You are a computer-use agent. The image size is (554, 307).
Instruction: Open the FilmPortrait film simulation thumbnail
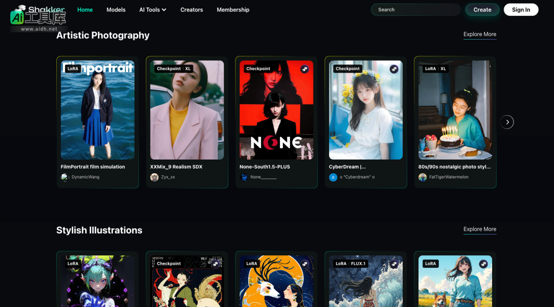[98, 110]
